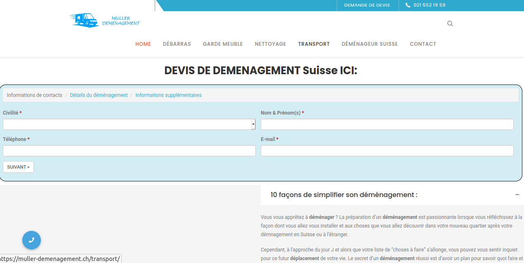Screen dimensions: 524x263
Task: Collapse the 10 façons de simplifier accordion
Action: (517, 195)
